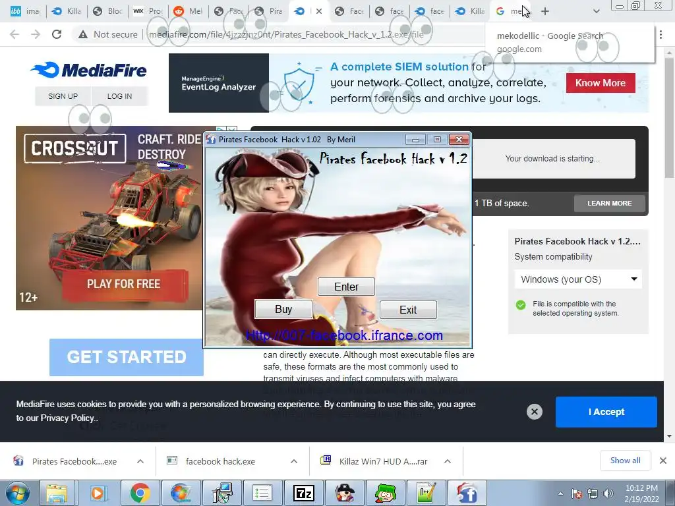Show hidden system tray icons
Screen dimensions: 675x506
[560, 493]
